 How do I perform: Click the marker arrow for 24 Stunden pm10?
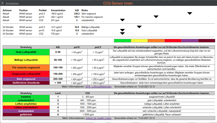click(x=122, y=30)
